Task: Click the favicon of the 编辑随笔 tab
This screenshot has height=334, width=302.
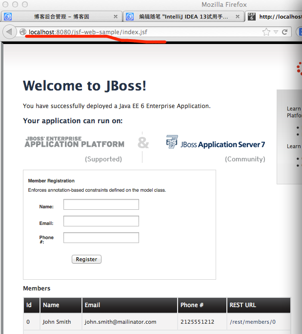Action: click(x=130, y=17)
